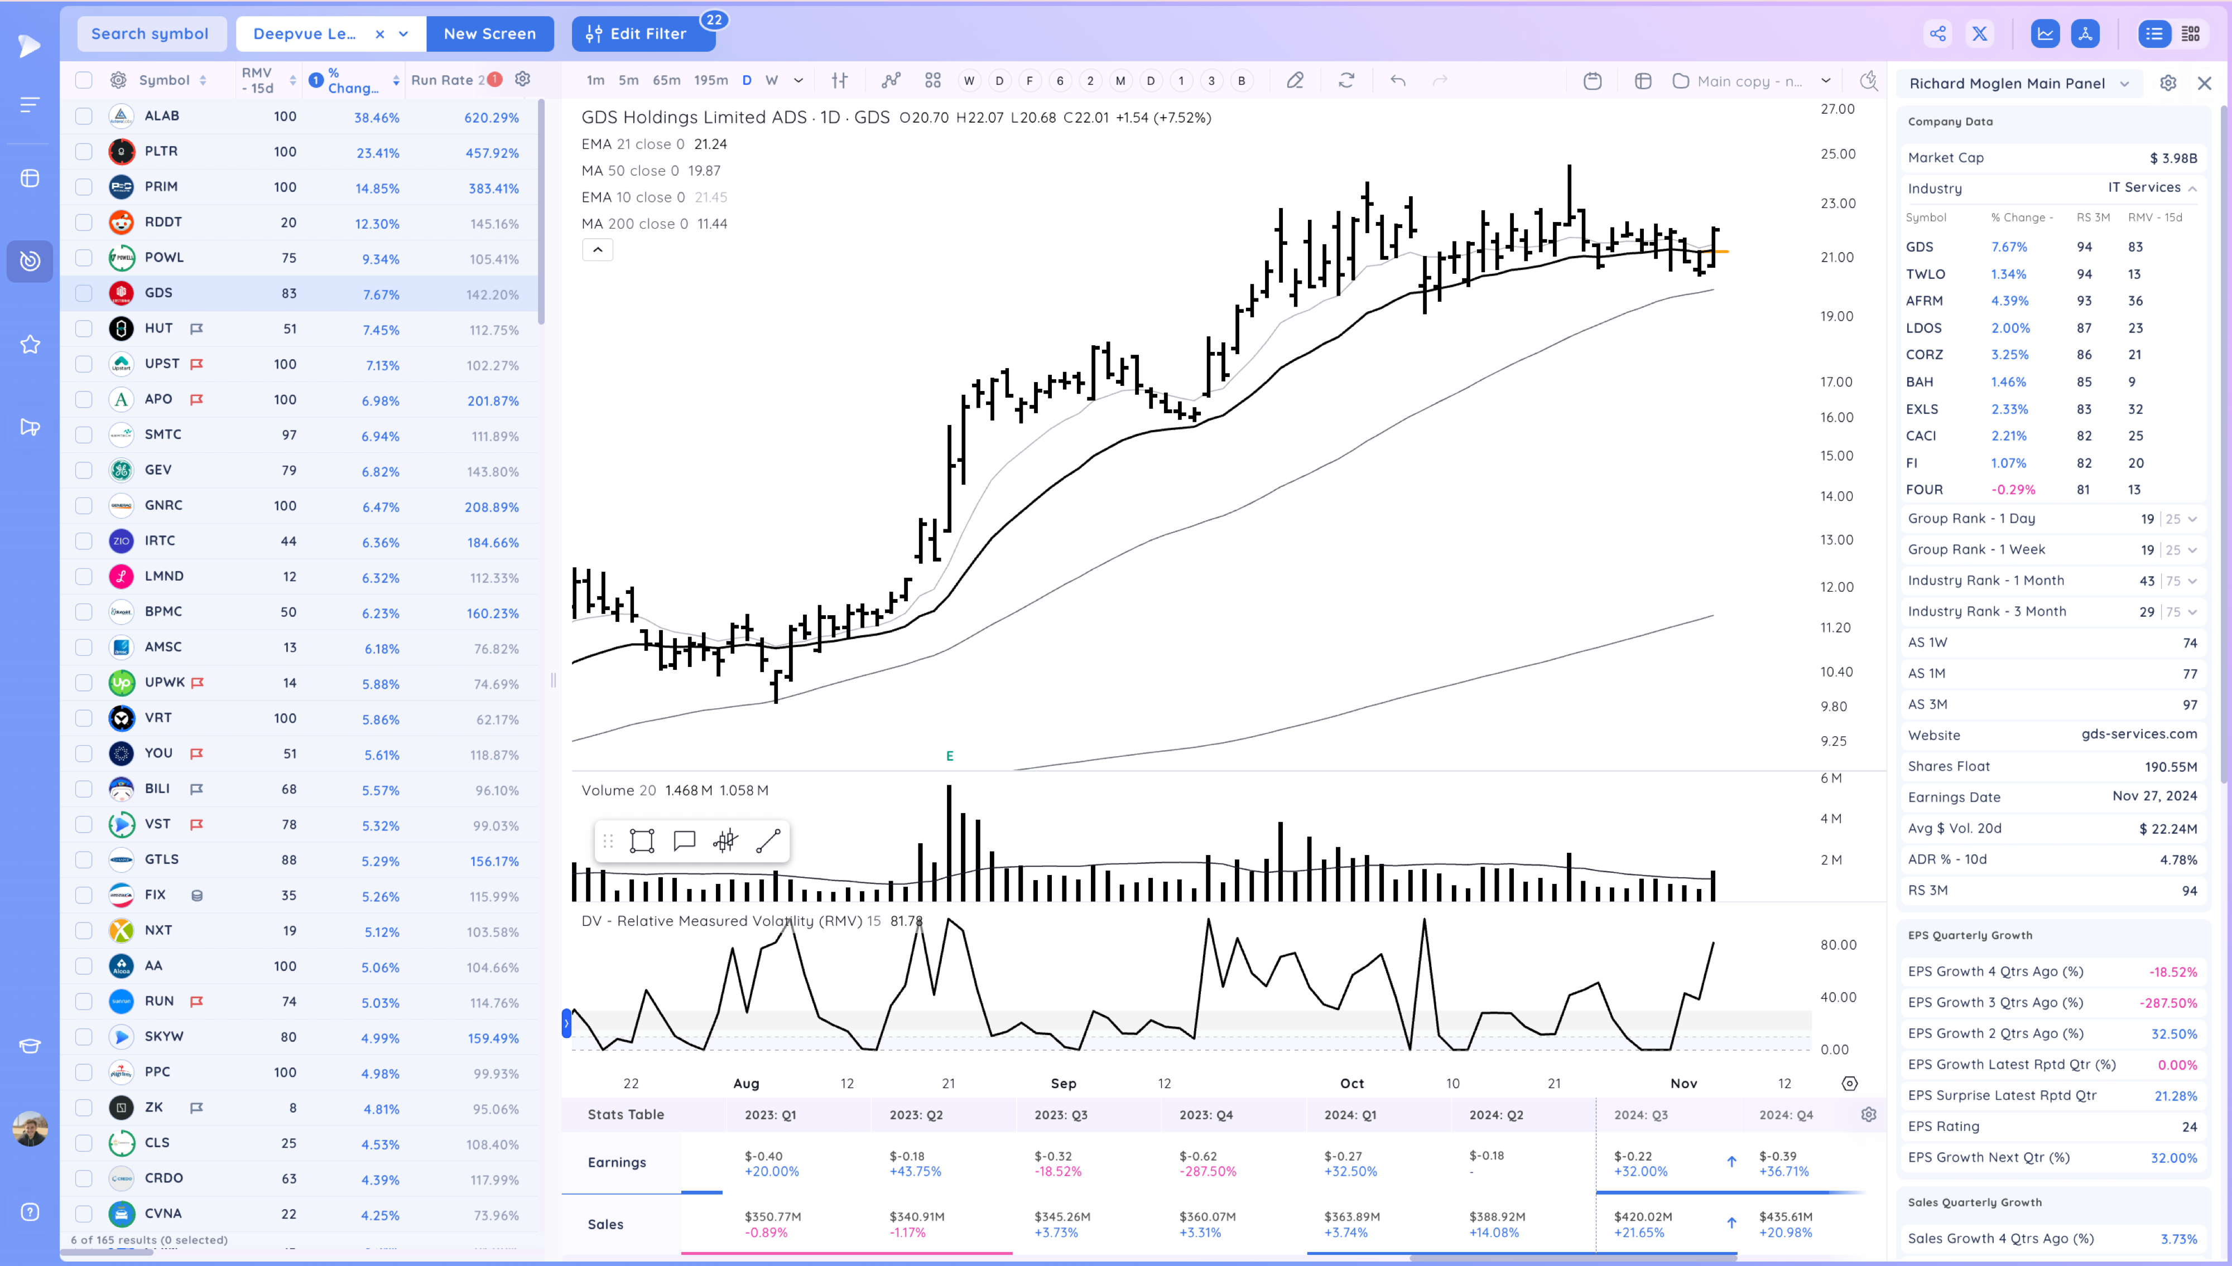
Task: Click the share icon in top bar
Action: click(1937, 34)
